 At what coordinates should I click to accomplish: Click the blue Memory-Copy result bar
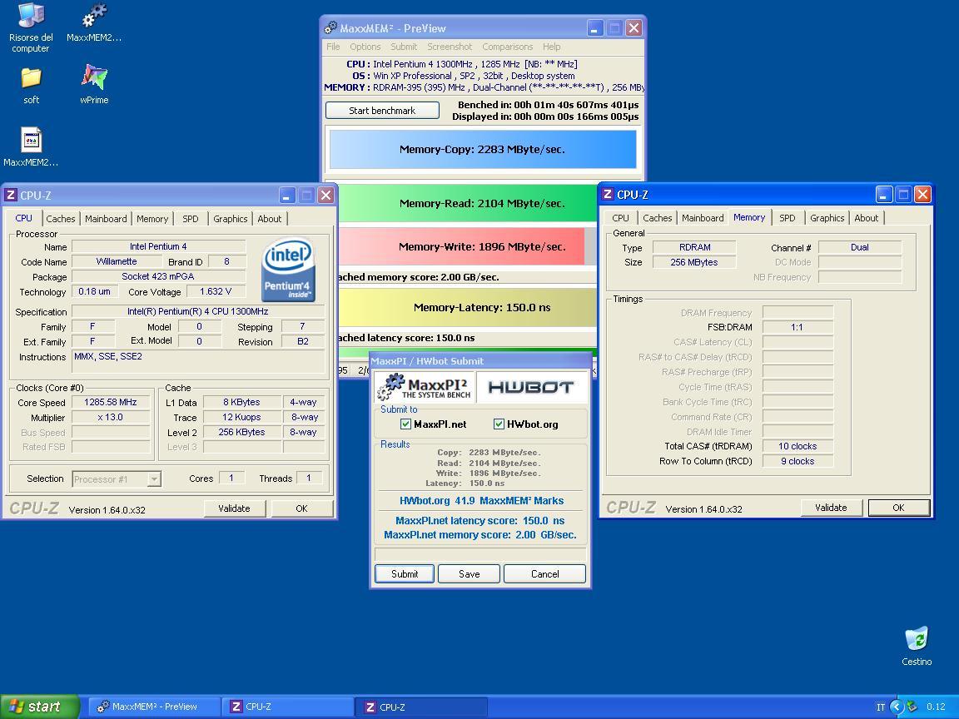tap(483, 150)
